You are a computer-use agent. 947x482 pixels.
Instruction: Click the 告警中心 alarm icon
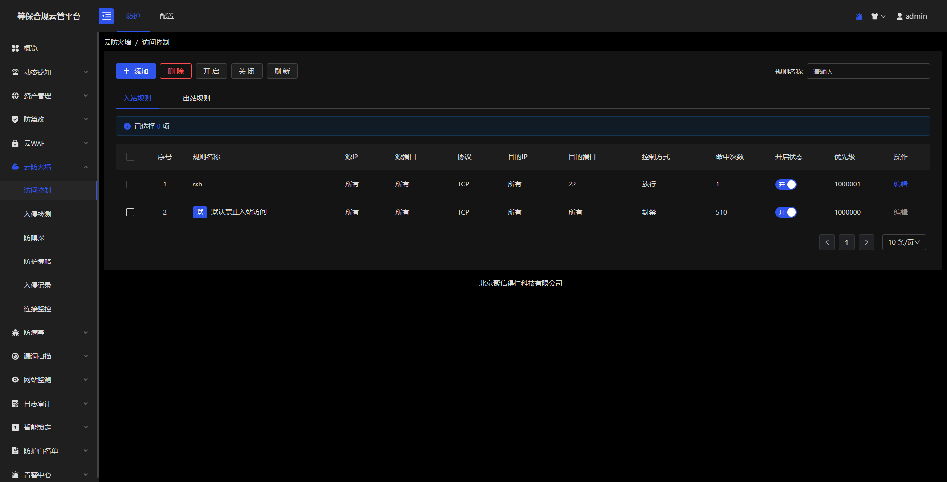pyautogui.click(x=15, y=475)
